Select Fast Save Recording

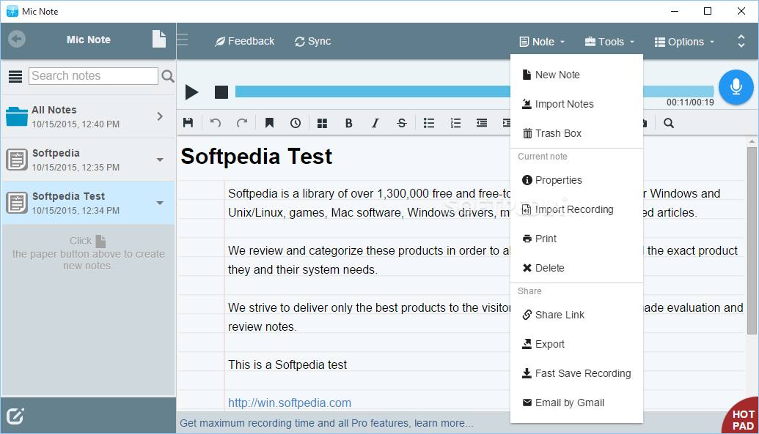[576, 373]
